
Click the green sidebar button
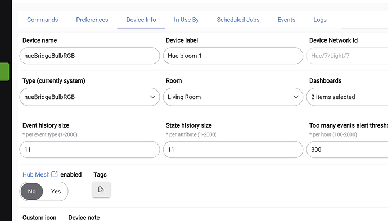[x=4, y=72]
